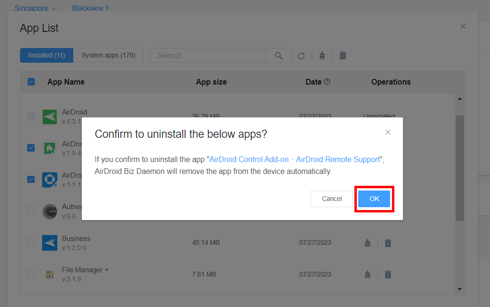
Task: Confirm uninstall with the OK button
Action: [x=374, y=199]
